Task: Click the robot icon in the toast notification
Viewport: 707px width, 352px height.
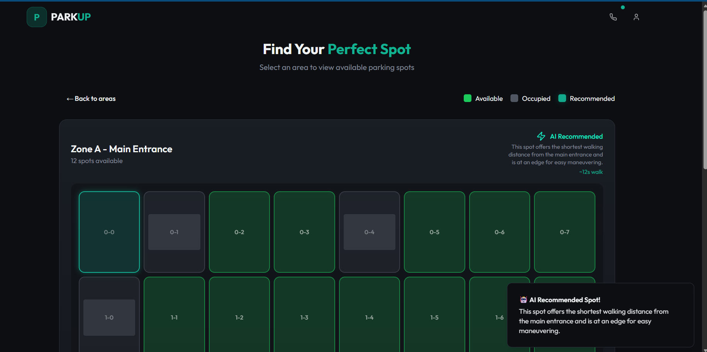Action: pyautogui.click(x=524, y=300)
